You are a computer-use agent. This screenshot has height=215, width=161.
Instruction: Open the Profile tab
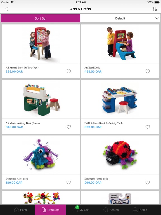click(140, 210)
